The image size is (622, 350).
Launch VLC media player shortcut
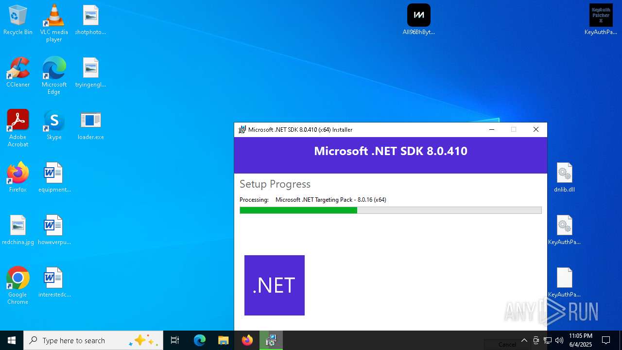pos(54,23)
